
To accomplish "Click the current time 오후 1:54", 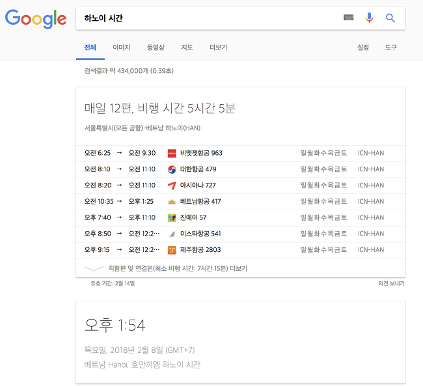I will 115,325.
